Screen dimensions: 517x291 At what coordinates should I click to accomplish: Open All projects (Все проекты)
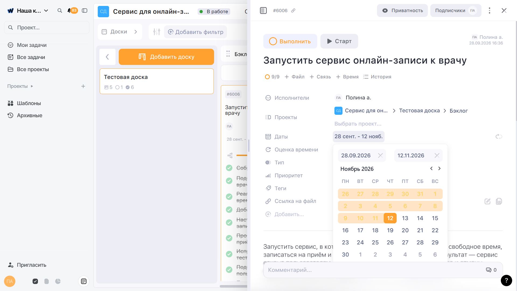[33, 69]
